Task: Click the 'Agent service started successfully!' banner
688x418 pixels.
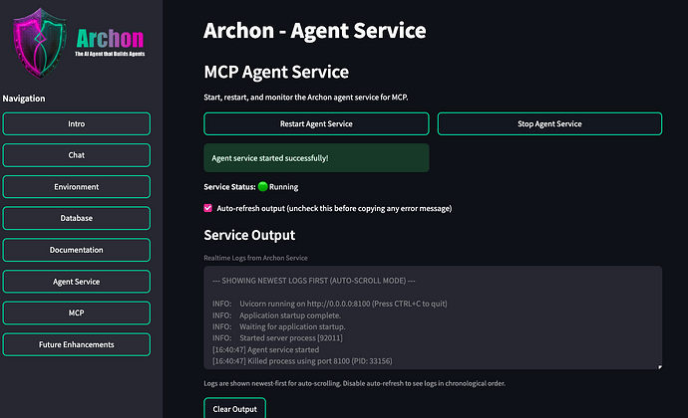Action: 316,157
